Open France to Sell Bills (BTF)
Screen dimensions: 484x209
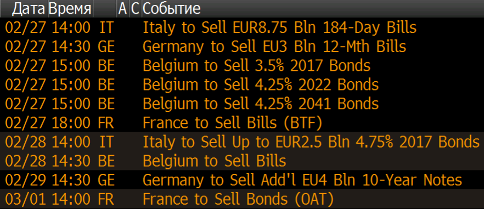coord(233,123)
